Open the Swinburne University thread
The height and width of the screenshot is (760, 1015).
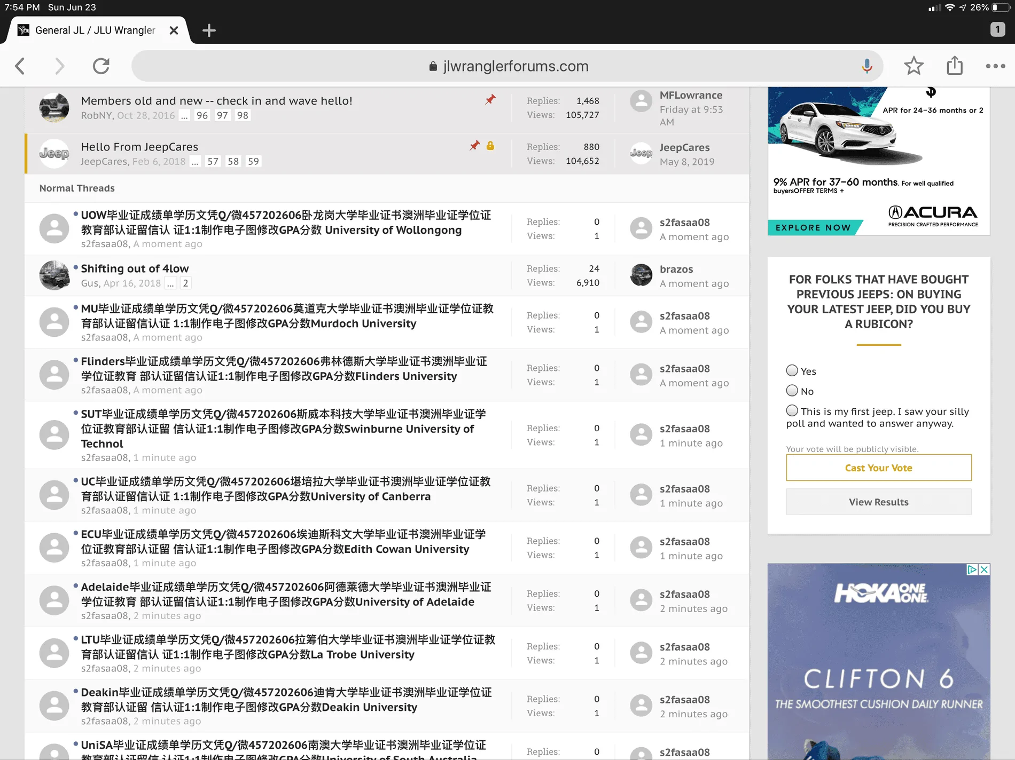pyautogui.click(x=284, y=429)
